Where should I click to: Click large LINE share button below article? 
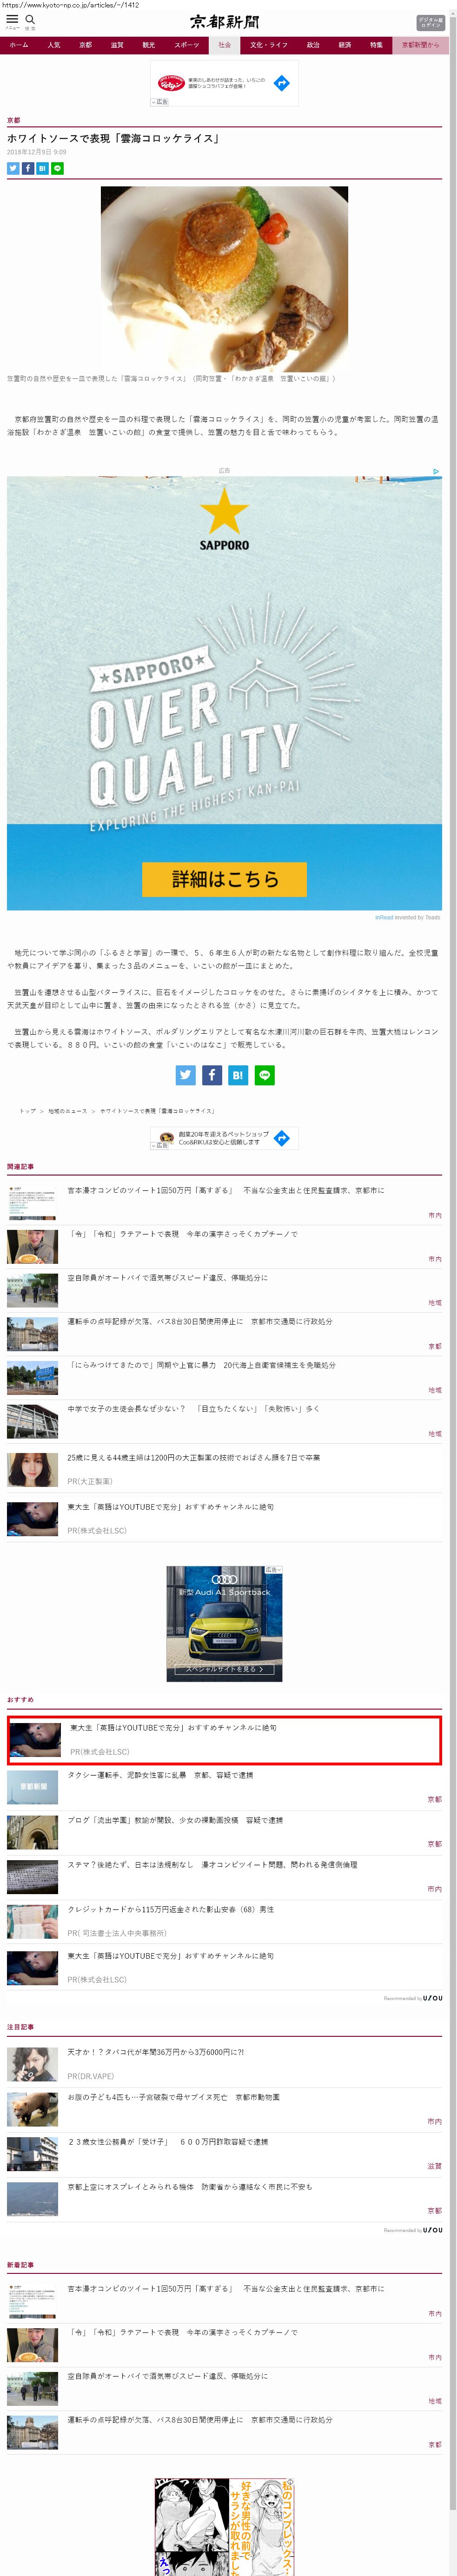(265, 1075)
